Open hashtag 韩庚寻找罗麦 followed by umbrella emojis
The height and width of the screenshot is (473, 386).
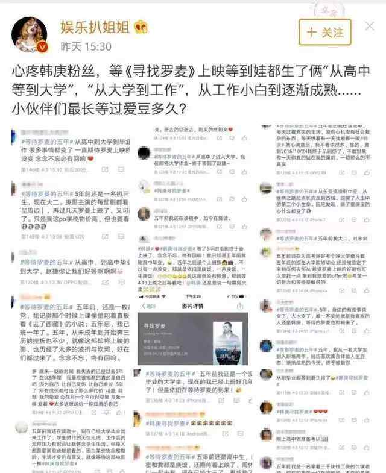click(x=165, y=423)
